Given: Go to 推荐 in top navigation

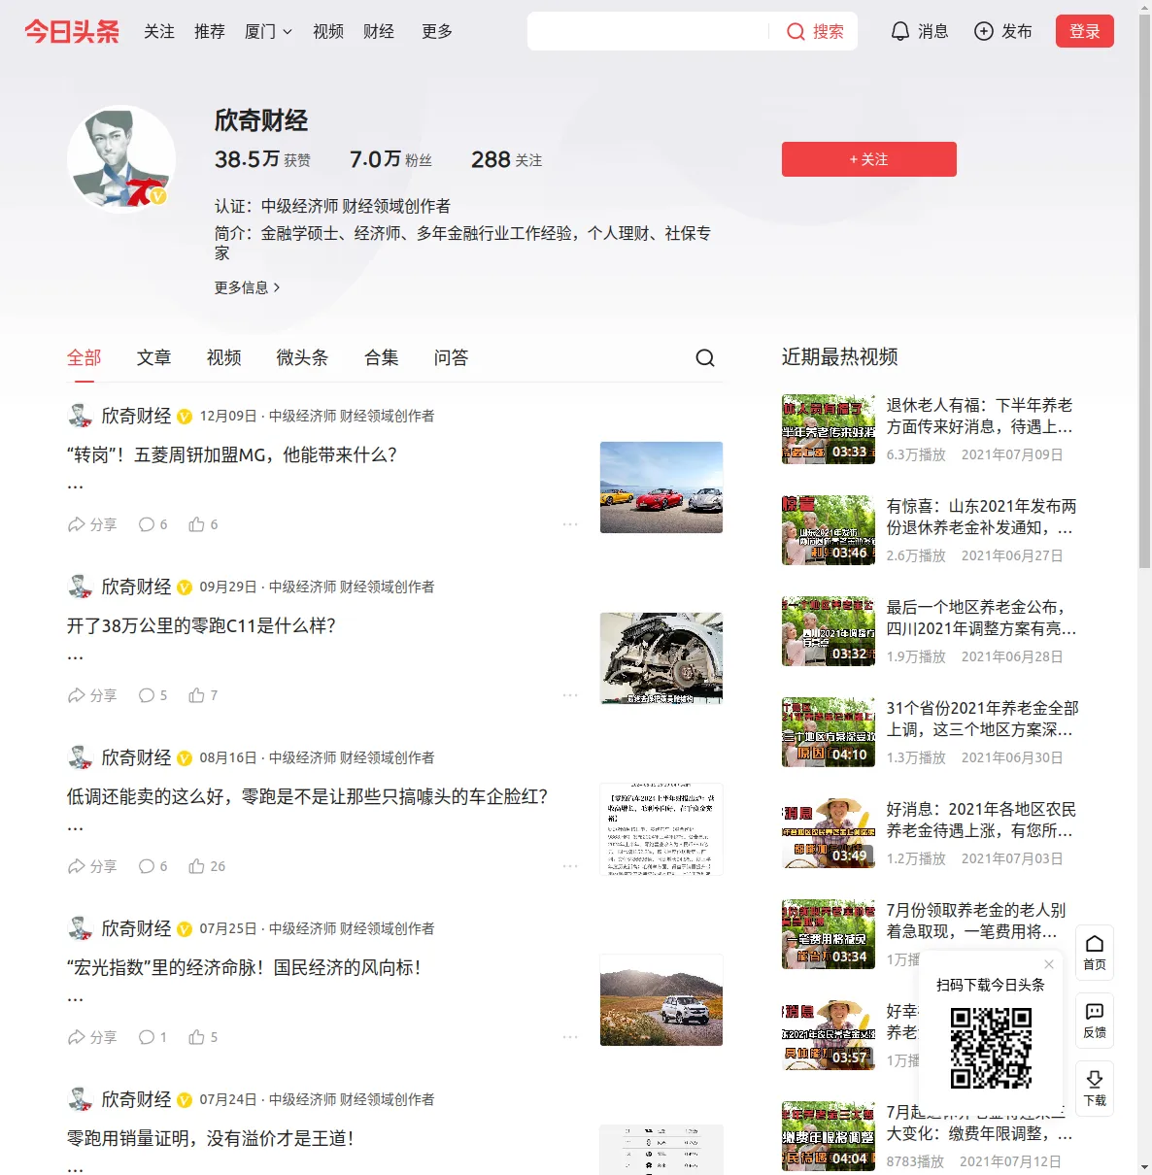Looking at the screenshot, I should point(210,31).
